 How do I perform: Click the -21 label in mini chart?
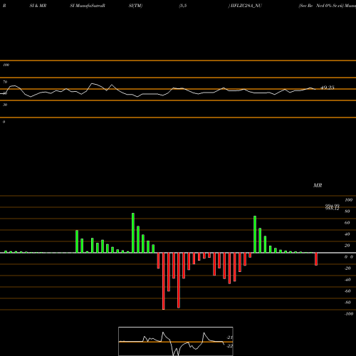tap(229, 337)
